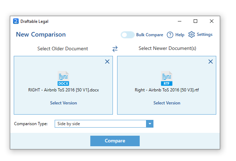Viewport: 236px width, 161px height.
Task: Click the Settings text label
Action: [x=205, y=34]
